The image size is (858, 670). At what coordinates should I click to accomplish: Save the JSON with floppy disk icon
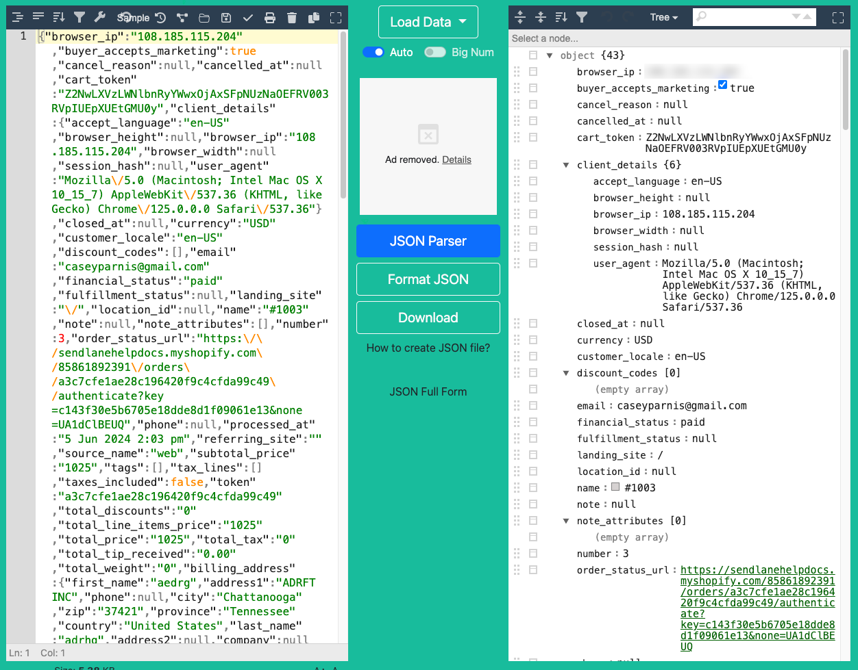pos(226,18)
